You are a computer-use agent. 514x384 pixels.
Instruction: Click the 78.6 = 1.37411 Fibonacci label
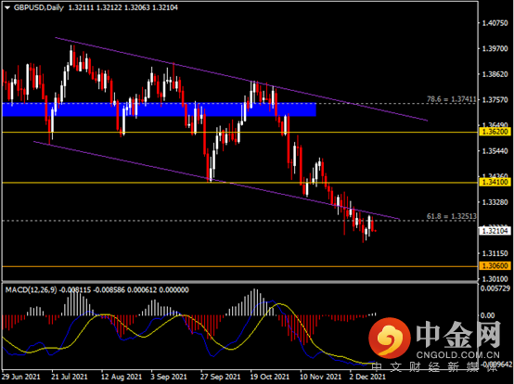[x=452, y=98]
